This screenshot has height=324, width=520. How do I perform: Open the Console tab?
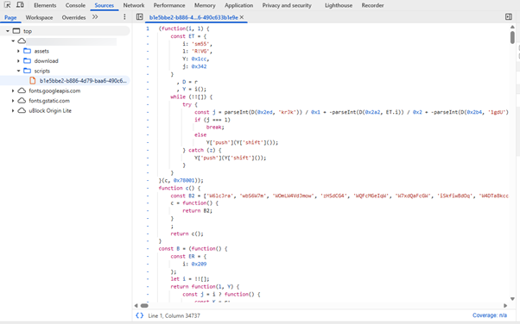tap(75, 5)
